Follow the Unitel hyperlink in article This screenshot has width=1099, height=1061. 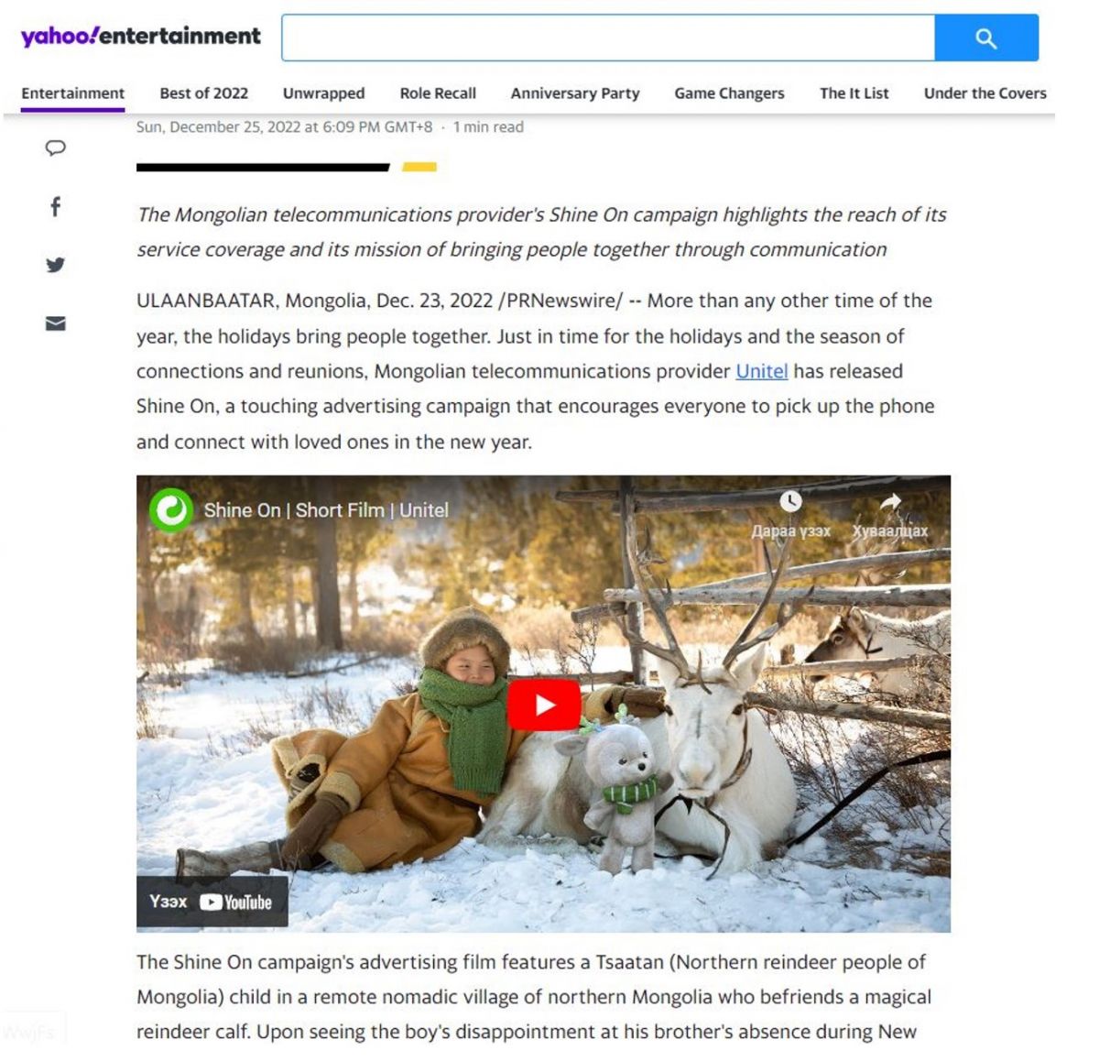pyautogui.click(x=762, y=371)
